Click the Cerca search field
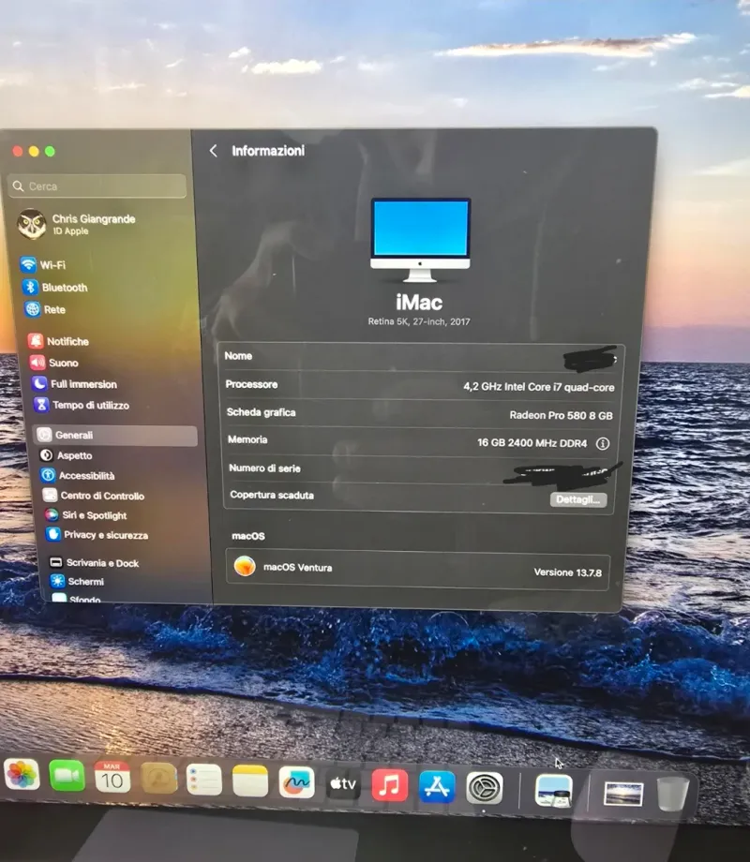 click(97, 186)
